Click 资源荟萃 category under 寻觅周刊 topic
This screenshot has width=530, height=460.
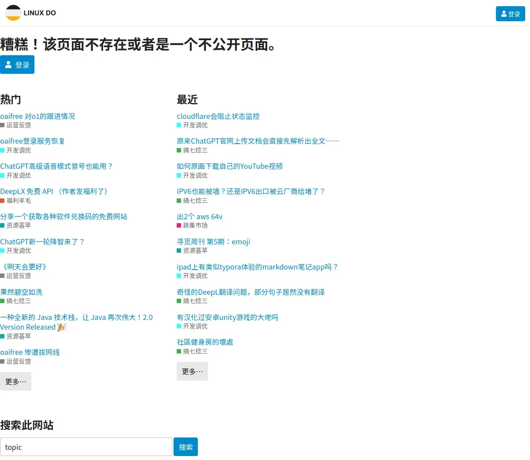(x=192, y=251)
